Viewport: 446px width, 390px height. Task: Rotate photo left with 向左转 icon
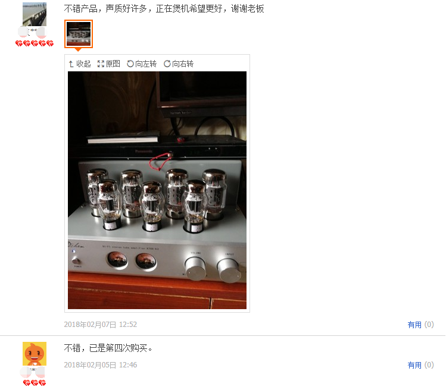(142, 64)
